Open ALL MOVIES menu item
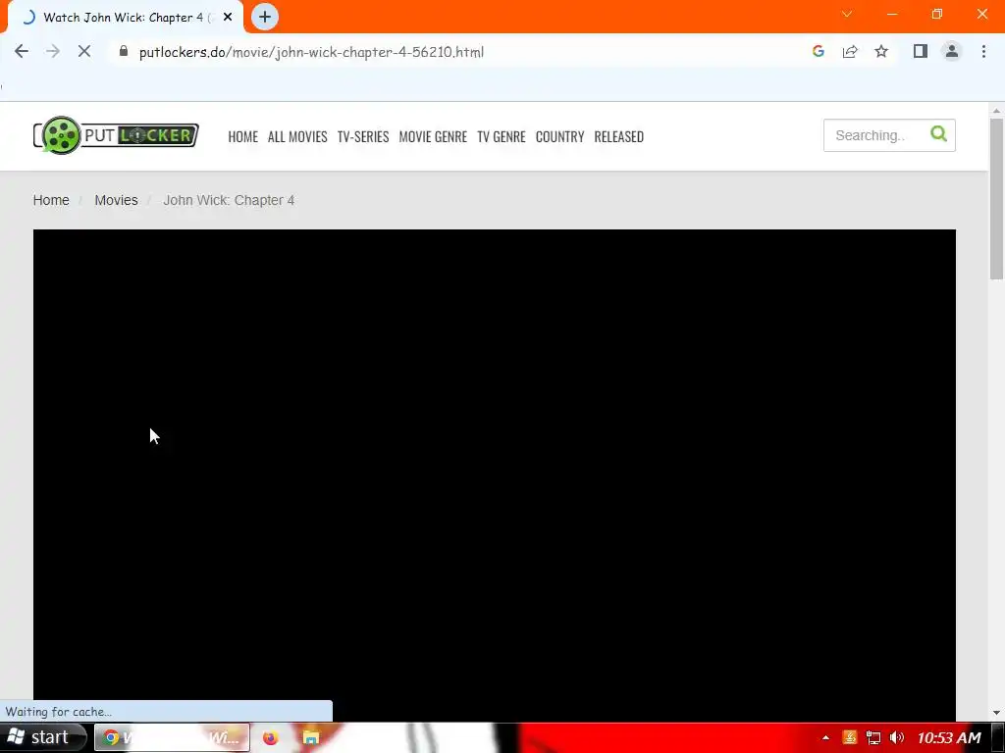1005x753 pixels. (x=297, y=136)
